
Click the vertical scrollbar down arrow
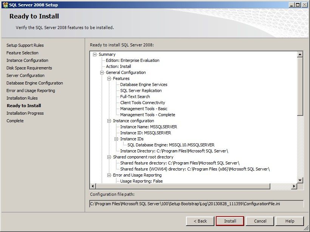pos(300,180)
